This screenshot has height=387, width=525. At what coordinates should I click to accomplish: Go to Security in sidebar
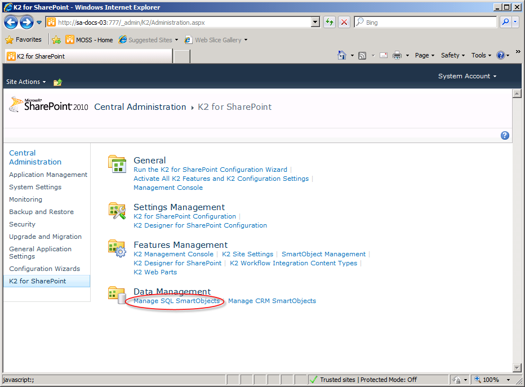22,224
